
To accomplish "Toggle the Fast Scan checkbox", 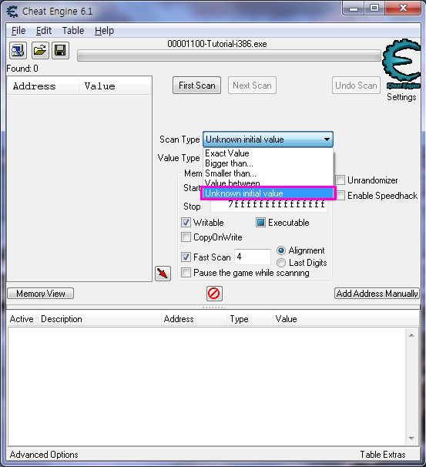I will 186,257.
